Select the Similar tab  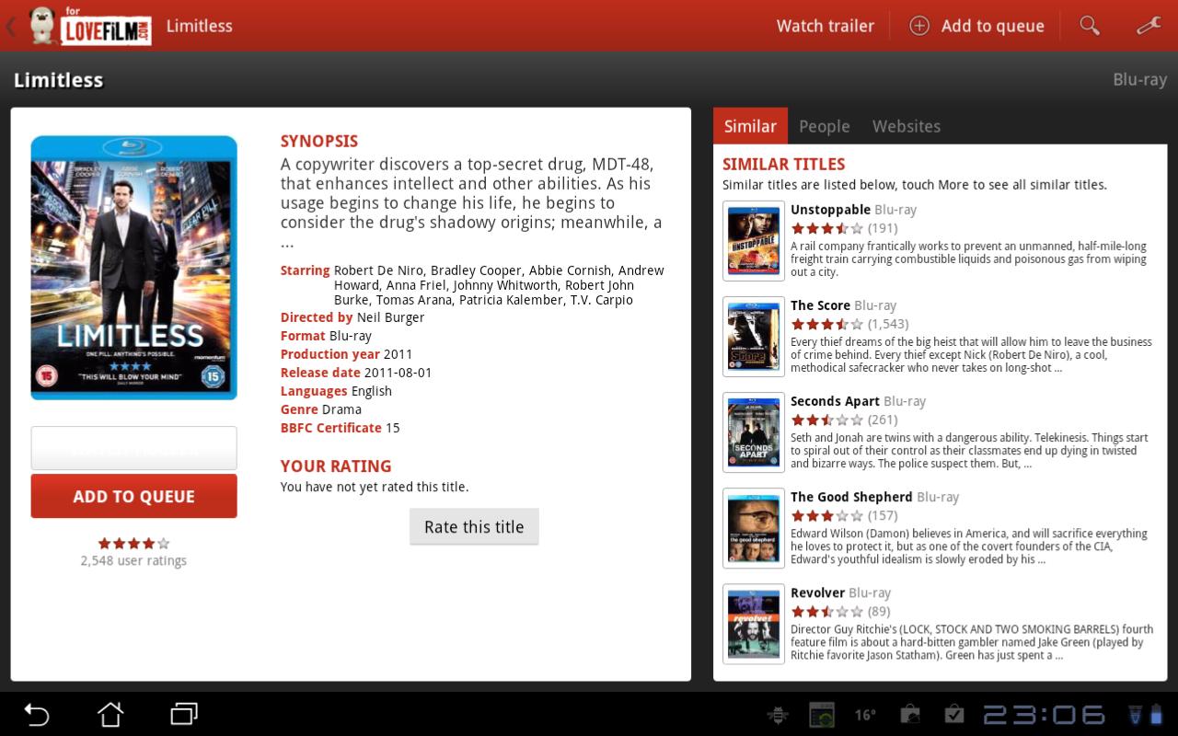click(x=750, y=126)
